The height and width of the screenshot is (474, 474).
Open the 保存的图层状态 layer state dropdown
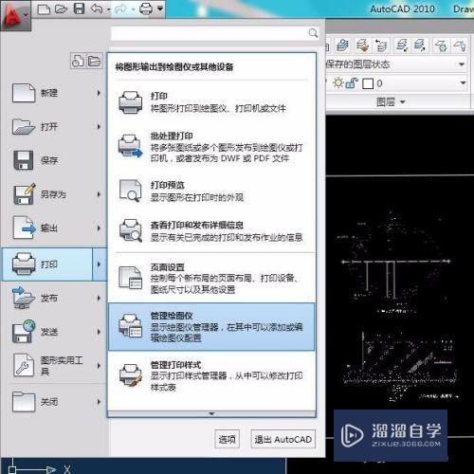coord(462,64)
